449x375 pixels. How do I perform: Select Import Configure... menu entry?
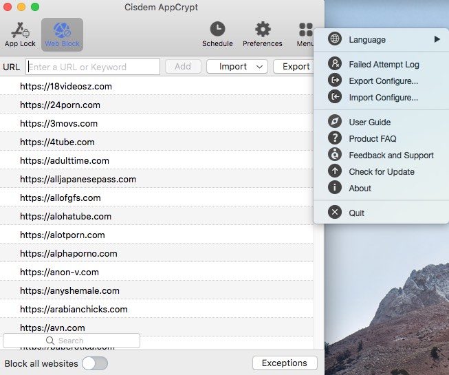[x=384, y=98]
